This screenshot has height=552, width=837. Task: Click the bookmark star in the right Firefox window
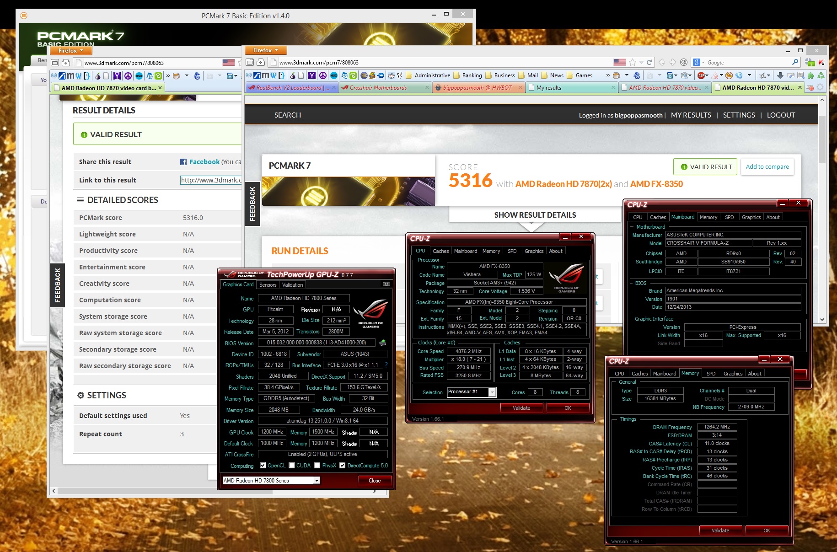633,62
